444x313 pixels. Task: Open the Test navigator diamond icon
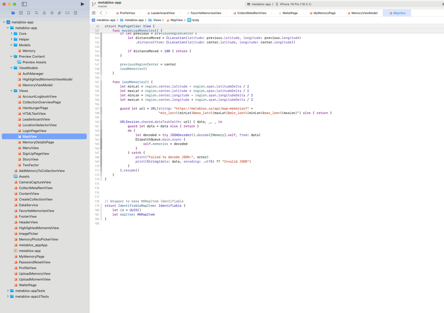(x=52, y=13)
